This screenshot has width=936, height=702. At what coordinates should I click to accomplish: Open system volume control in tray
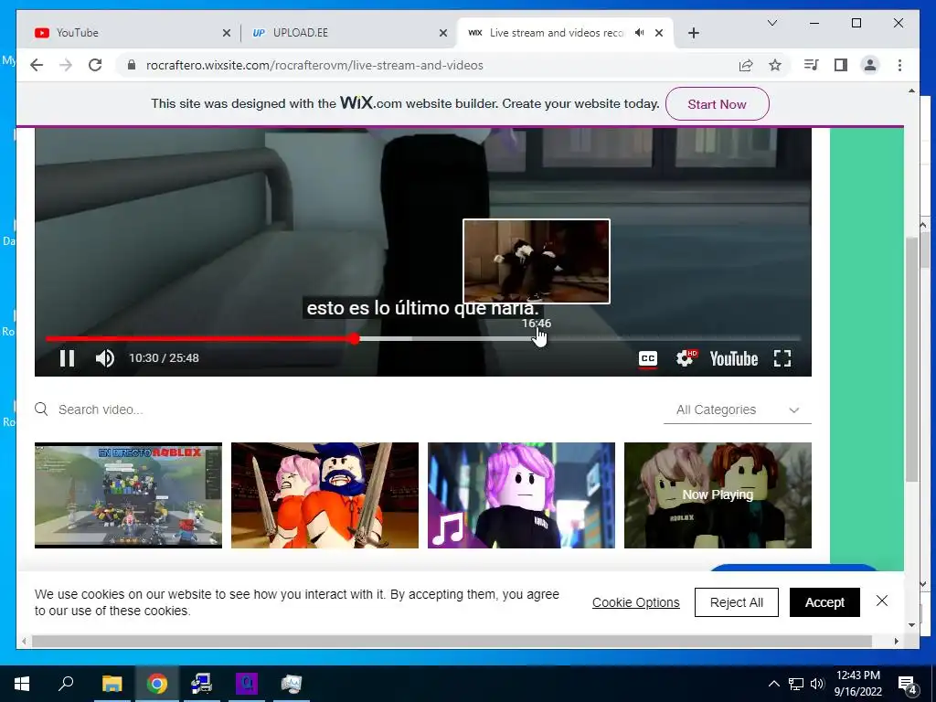(x=817, y=684)
